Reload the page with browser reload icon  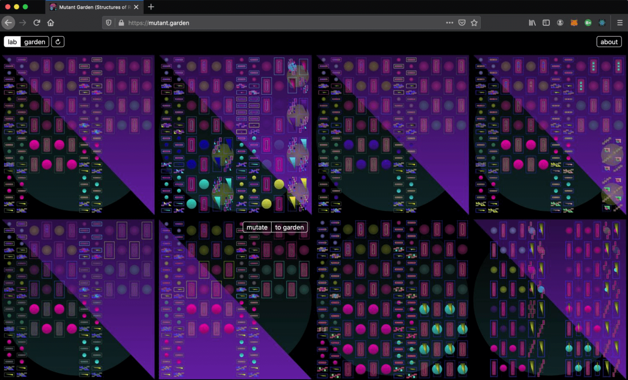pyautogui.click(x=37, y=23)
